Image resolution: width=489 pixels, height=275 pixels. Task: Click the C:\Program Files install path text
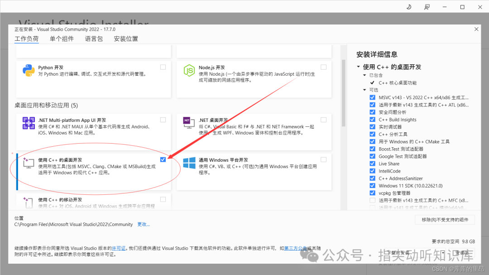click(73, 224)
